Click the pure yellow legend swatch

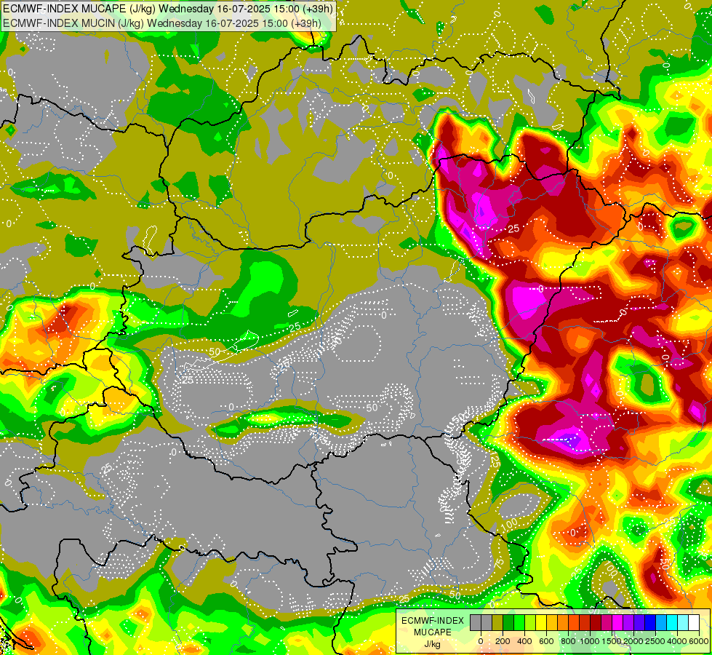point(541,622)
